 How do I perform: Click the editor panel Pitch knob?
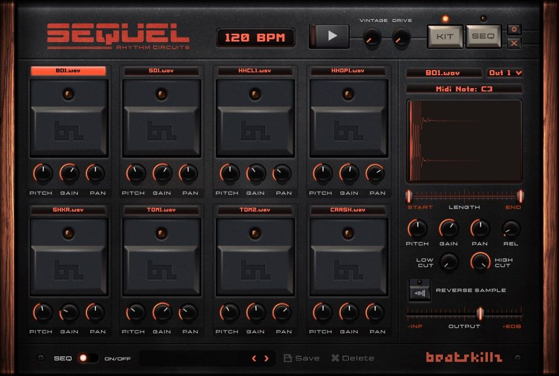[x=417, y=228]
